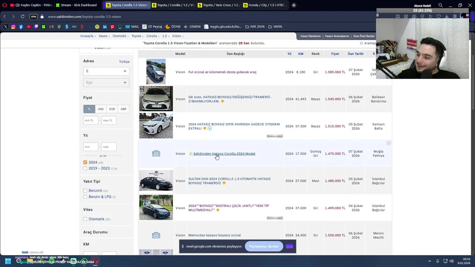Toggle the browser VPN badge
The width and height of the screenshot is (475, 267).
coord(33,16)
